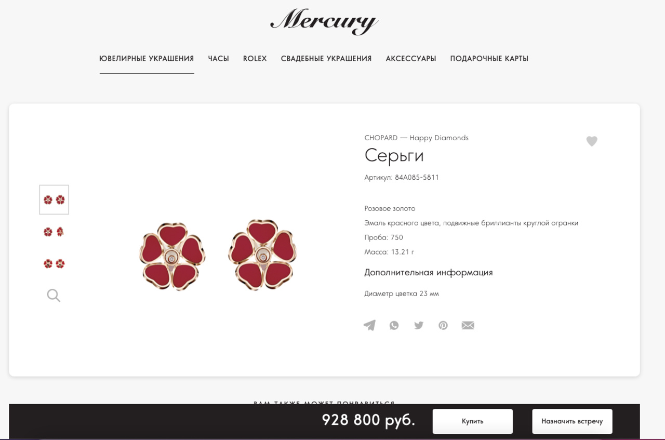Click main earrings product image
The image size is (665, 440).
coord(218,255)
